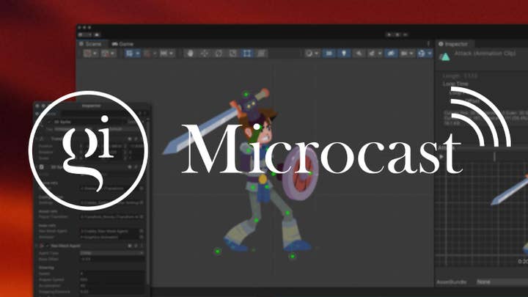Screen dimensions: 528x297
Task: Click the blue grid snapping icon
Action: (x=130, y=54)
